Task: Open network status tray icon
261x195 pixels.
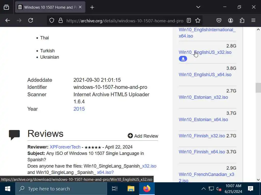Action: tap(211, 189)
